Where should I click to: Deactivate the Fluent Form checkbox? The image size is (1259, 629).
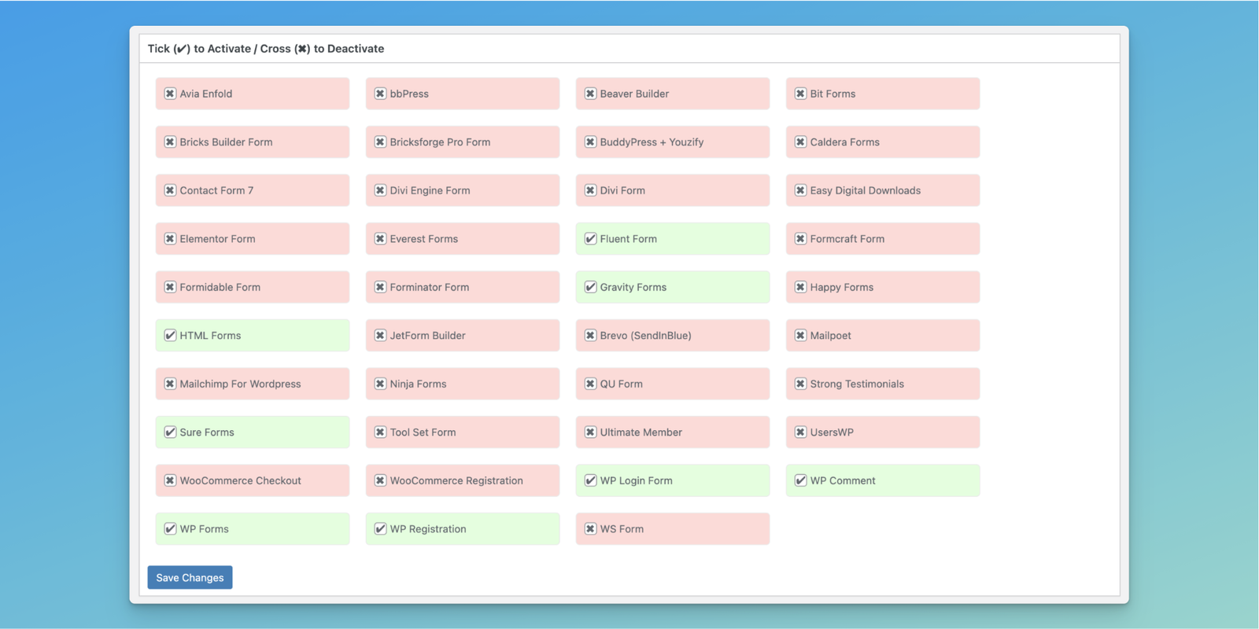coord(590,239)
